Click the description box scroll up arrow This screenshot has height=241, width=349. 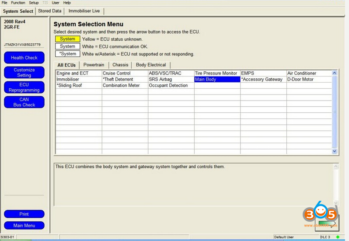(336, 167)
